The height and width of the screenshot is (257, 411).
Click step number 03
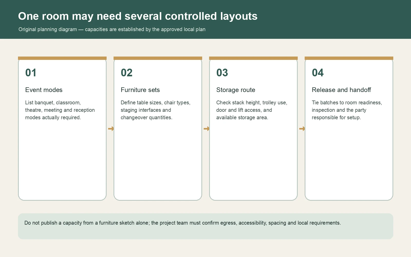[222, 73]
